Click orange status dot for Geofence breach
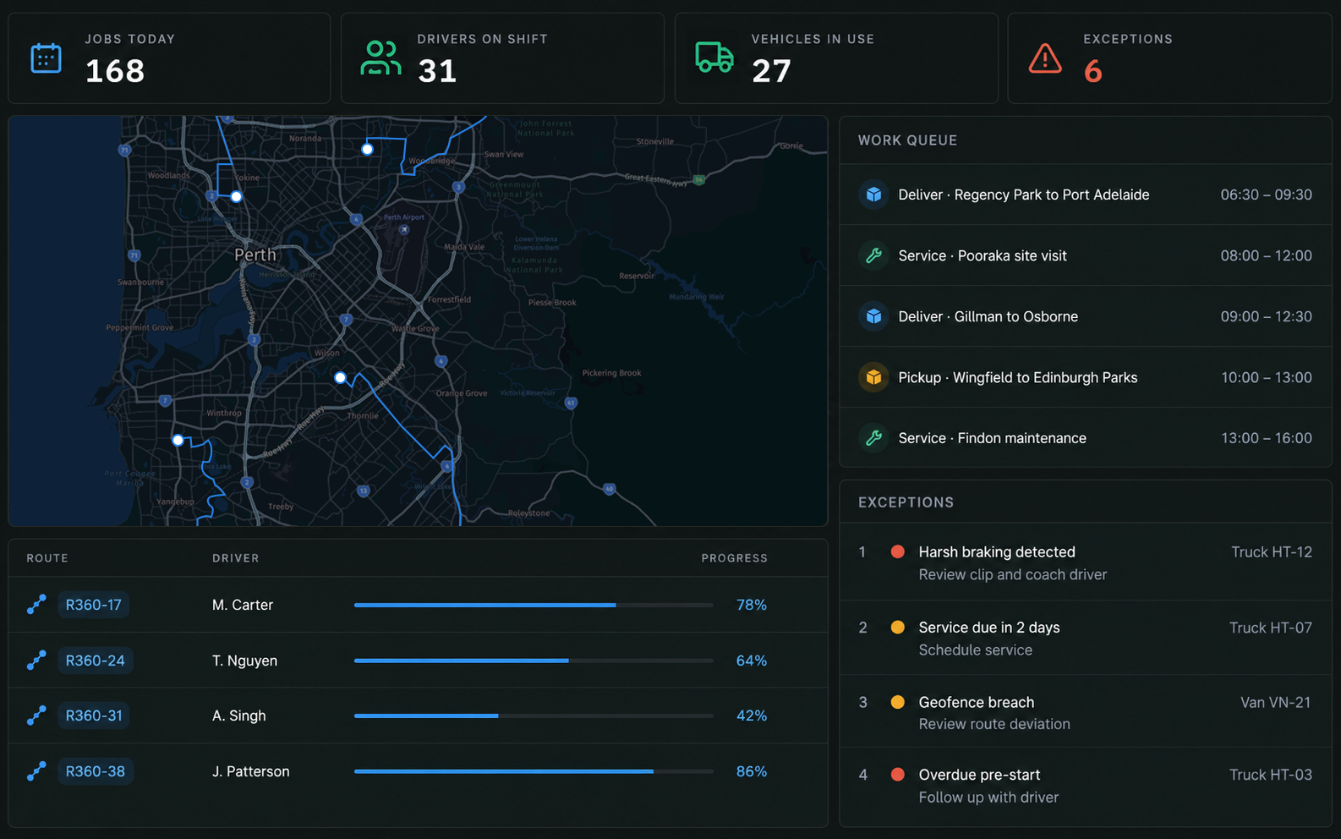 coord(898,702)
